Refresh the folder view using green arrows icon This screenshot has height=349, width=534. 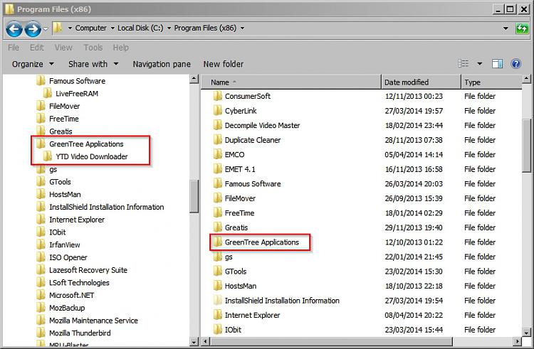521,28
